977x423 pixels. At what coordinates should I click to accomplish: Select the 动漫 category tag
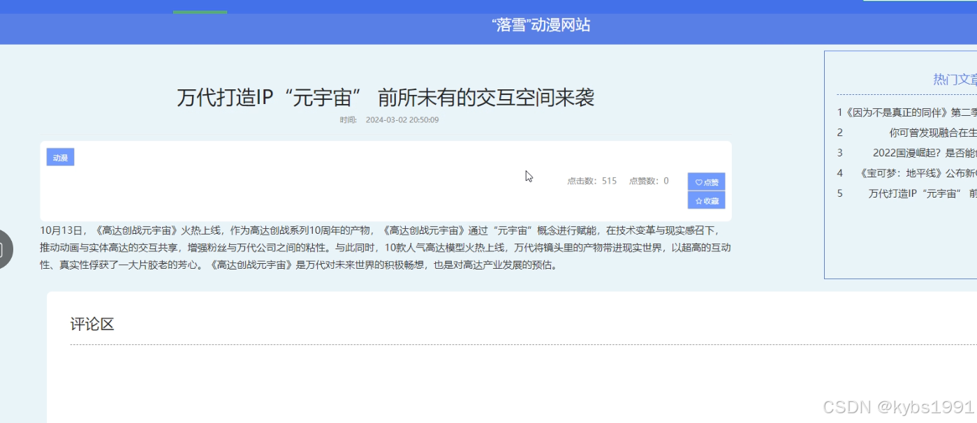click(60, 157)
